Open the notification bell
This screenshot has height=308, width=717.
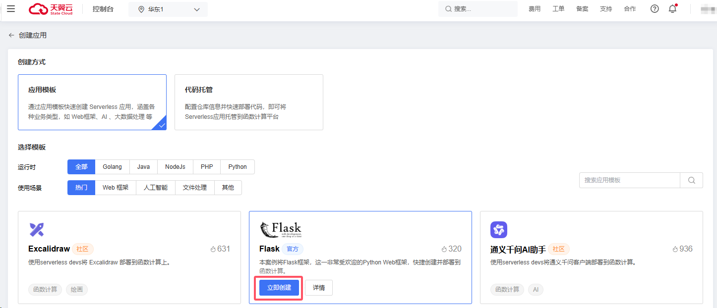(672, 9)
